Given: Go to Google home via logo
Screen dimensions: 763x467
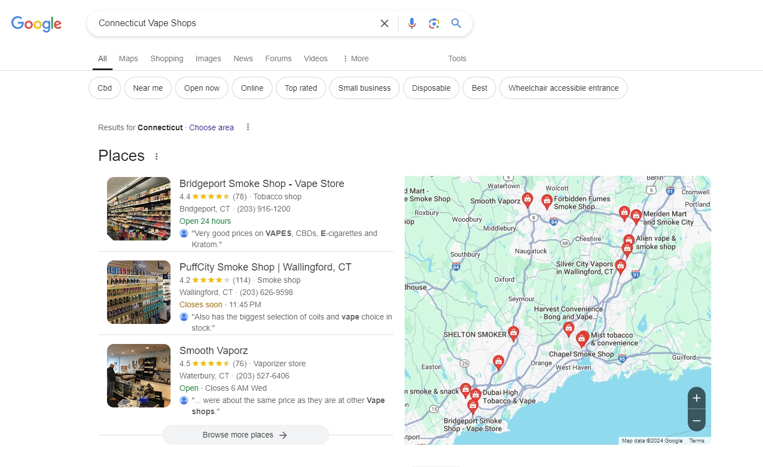Looking at the screenshot, I should pos(36,24).
